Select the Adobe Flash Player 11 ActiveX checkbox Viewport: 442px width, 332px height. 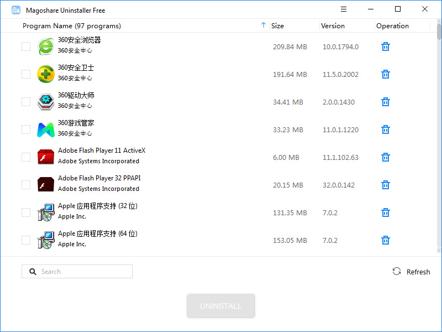point(26,157)
